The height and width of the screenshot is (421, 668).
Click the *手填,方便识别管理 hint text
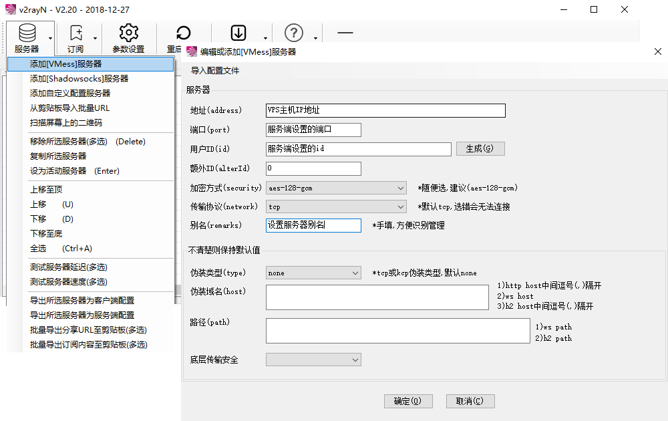coord(409,225)
